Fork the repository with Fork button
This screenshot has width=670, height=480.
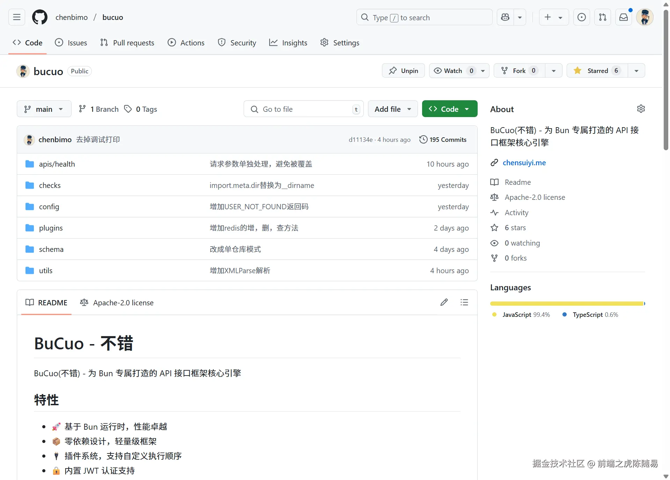(x=520, y=71)
